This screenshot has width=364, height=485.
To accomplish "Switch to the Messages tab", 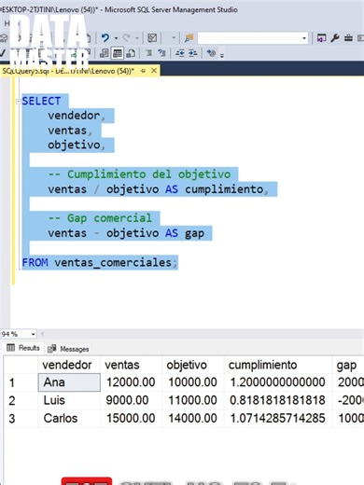I will tap(68, 349).
